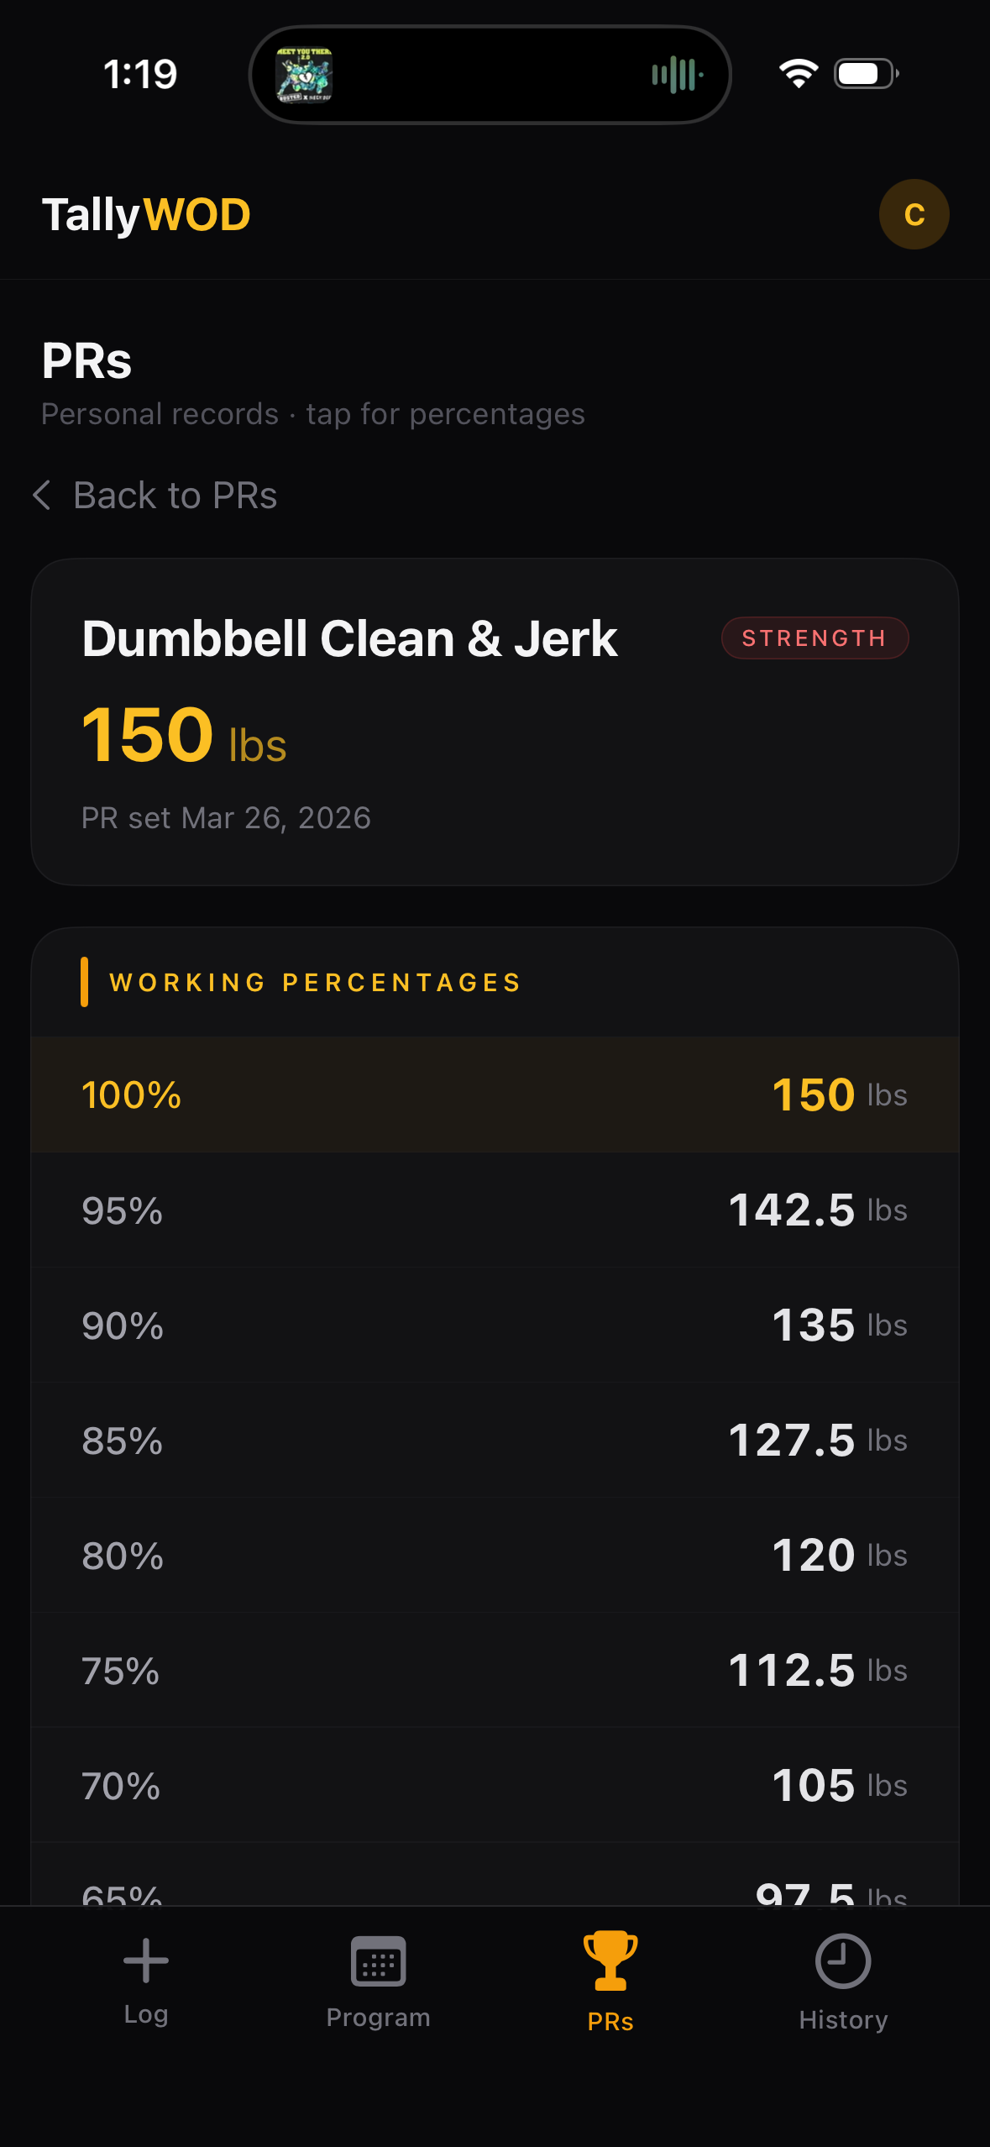Tap the Working Percentages section header
The height and width of the screenshot is (2147, 990).
click(315, 982)
